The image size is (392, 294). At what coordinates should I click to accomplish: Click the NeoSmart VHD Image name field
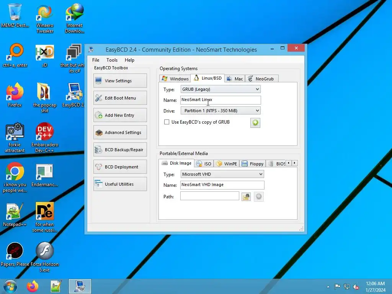(x=222, y=185)
